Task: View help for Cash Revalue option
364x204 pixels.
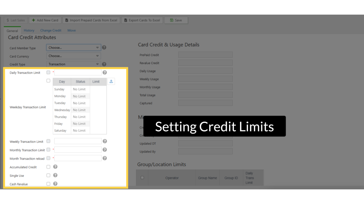Action: [x=55, y=184]
